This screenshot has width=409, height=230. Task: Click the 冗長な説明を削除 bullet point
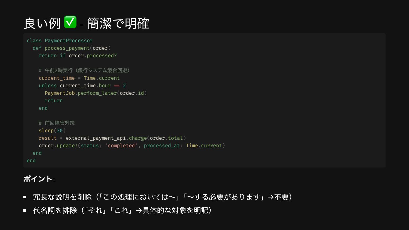tap(162, 197)
